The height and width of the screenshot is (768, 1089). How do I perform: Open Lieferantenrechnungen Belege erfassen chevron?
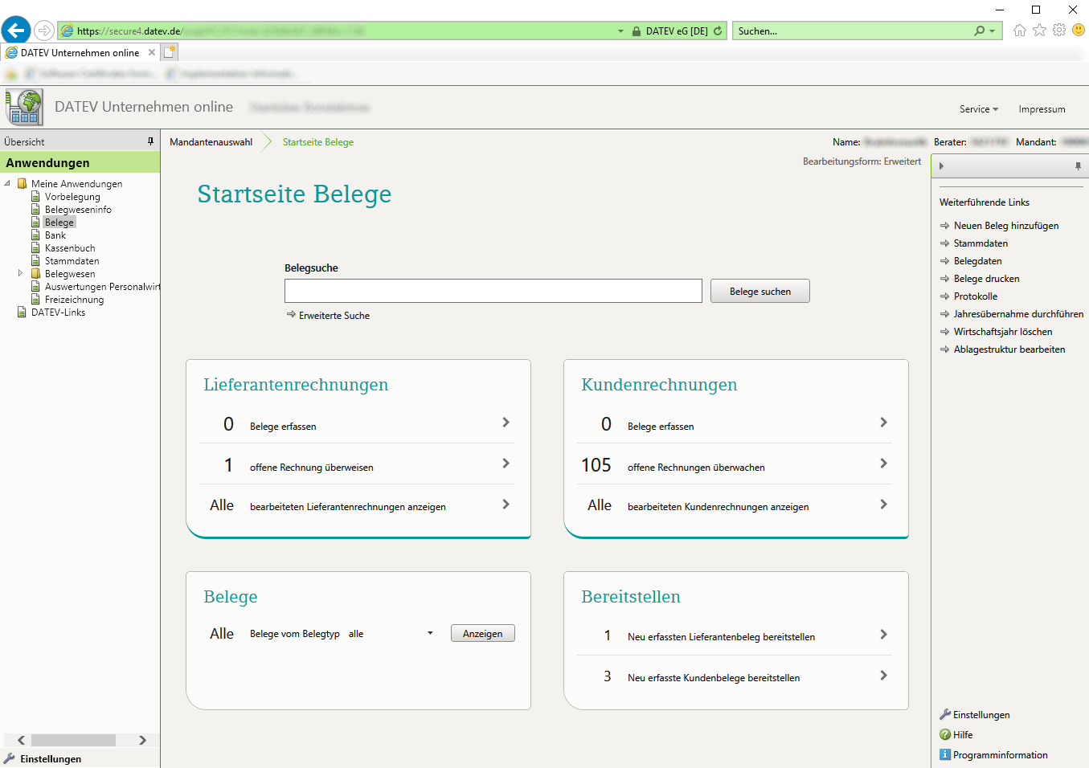coord(506,423)
